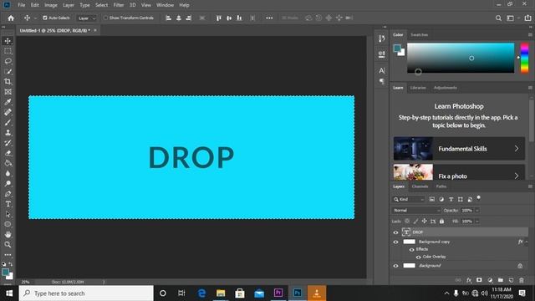
Task: Click the rainbow hue slider
Action: [524, 58]
